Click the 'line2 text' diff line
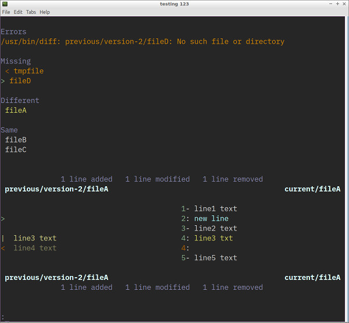The width and height of the screenshot is (349, 323). 216,228
